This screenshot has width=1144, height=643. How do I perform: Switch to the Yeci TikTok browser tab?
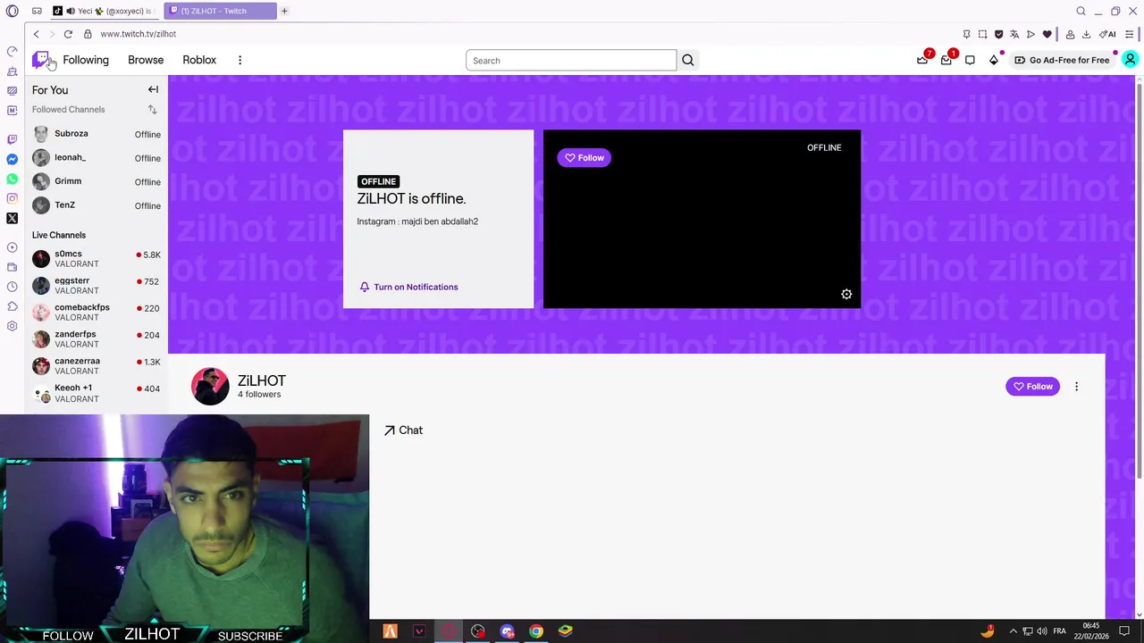(105, 11)
